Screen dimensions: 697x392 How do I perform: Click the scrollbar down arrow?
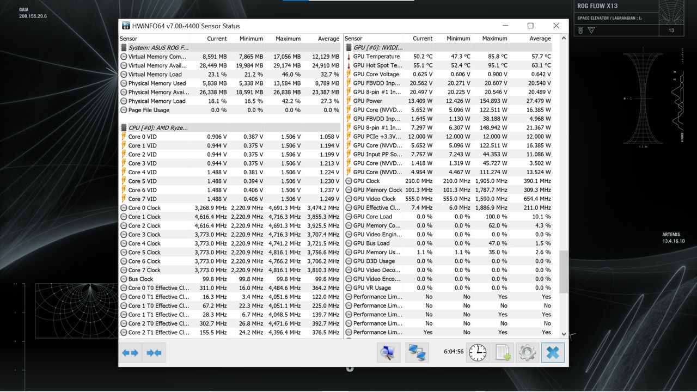pos(564,334)
